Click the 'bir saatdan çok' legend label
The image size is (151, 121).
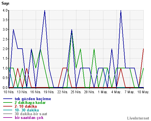point(29,118)
